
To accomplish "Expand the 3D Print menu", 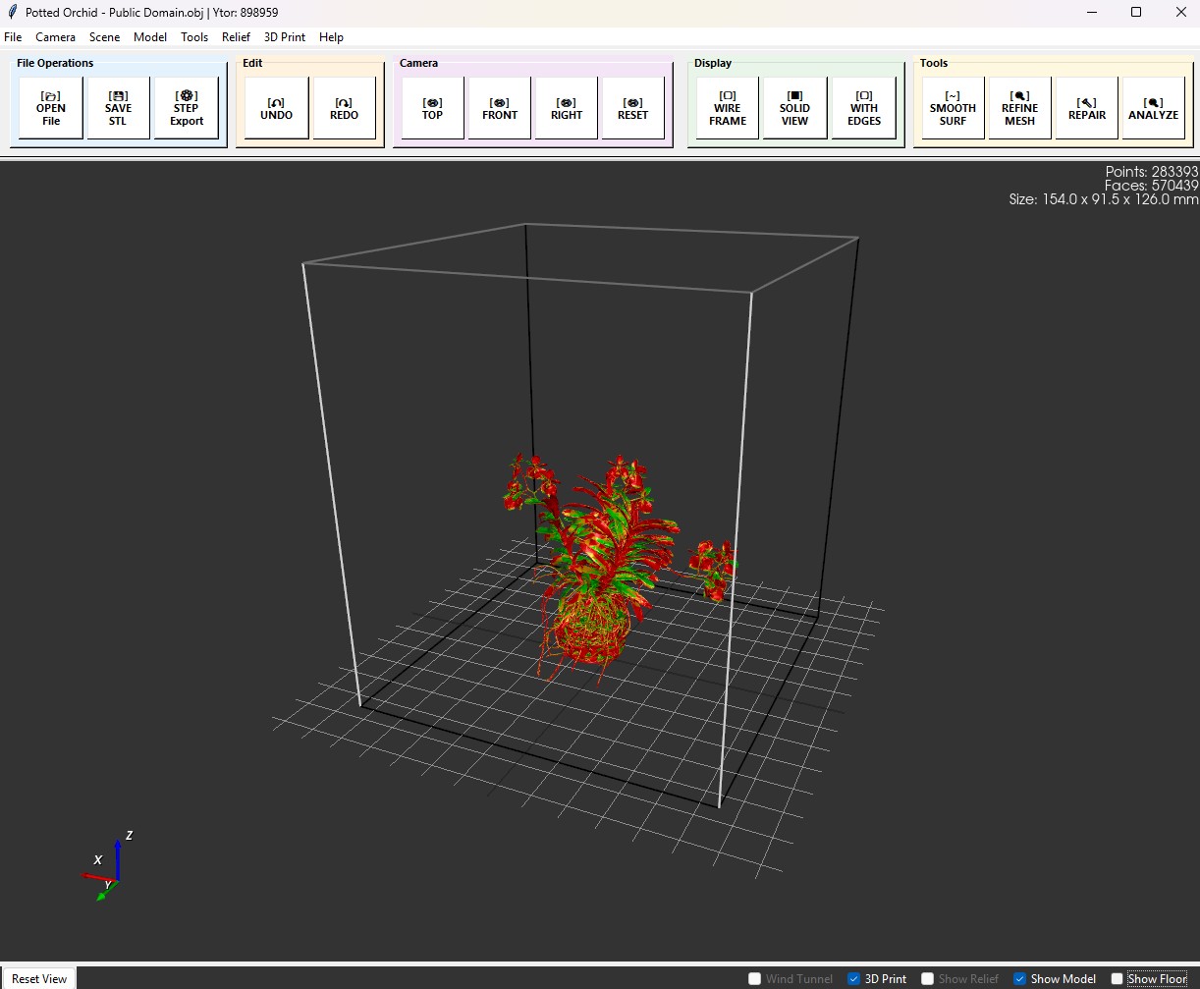I will pyautogui.click(x=285, y=37).
